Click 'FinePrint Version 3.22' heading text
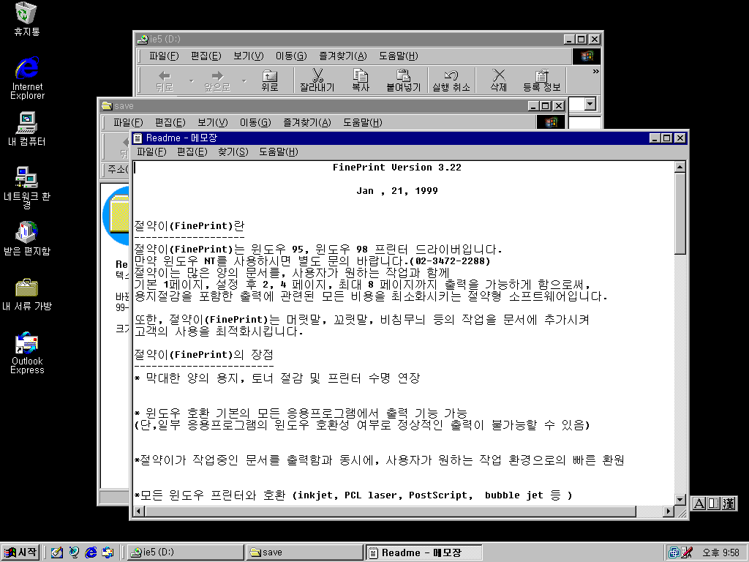This screenshot has width=749, height=562. [397, 168]
